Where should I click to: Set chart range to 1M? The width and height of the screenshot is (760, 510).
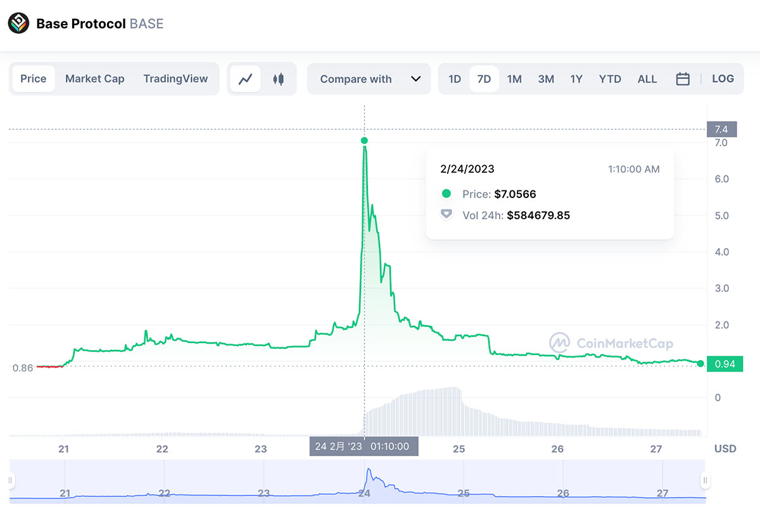click(x=514, y=79)
